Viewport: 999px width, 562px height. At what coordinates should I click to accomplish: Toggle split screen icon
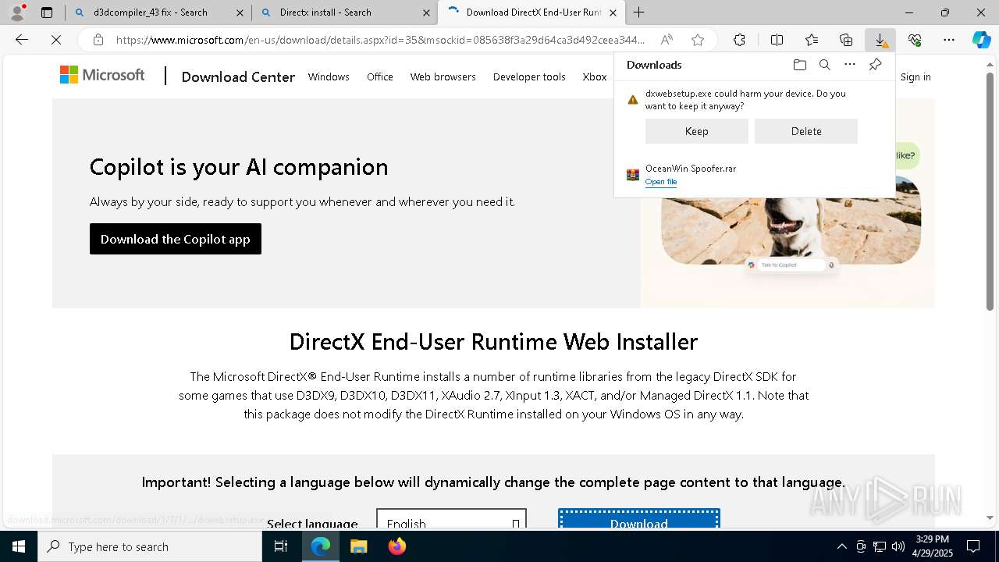tap(777, 40)
